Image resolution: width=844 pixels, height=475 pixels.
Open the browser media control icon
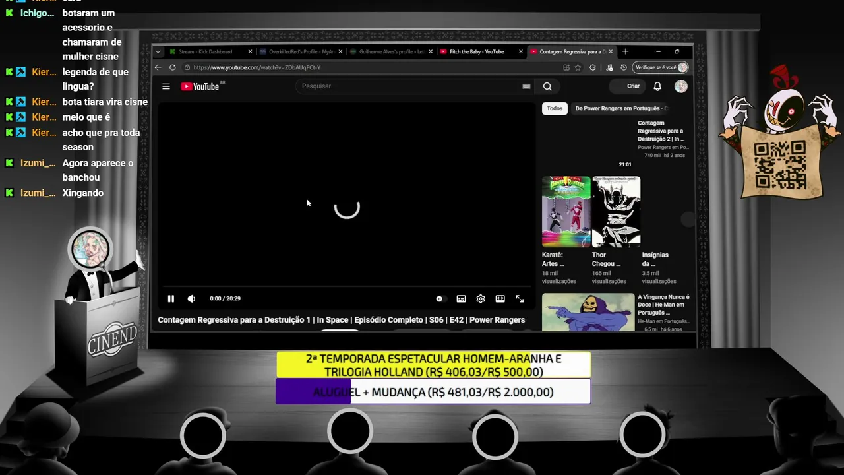609,67
